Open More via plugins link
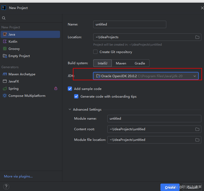 (18, 176)
